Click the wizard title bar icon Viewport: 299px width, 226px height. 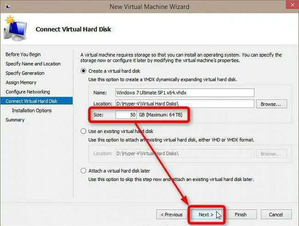click(x=7, y=7)
